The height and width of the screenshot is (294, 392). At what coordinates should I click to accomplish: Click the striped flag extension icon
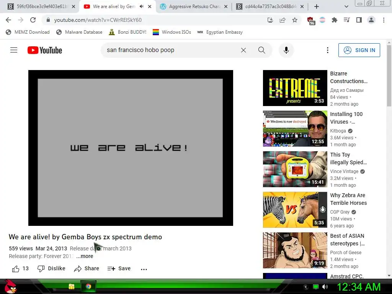[322, 20]
